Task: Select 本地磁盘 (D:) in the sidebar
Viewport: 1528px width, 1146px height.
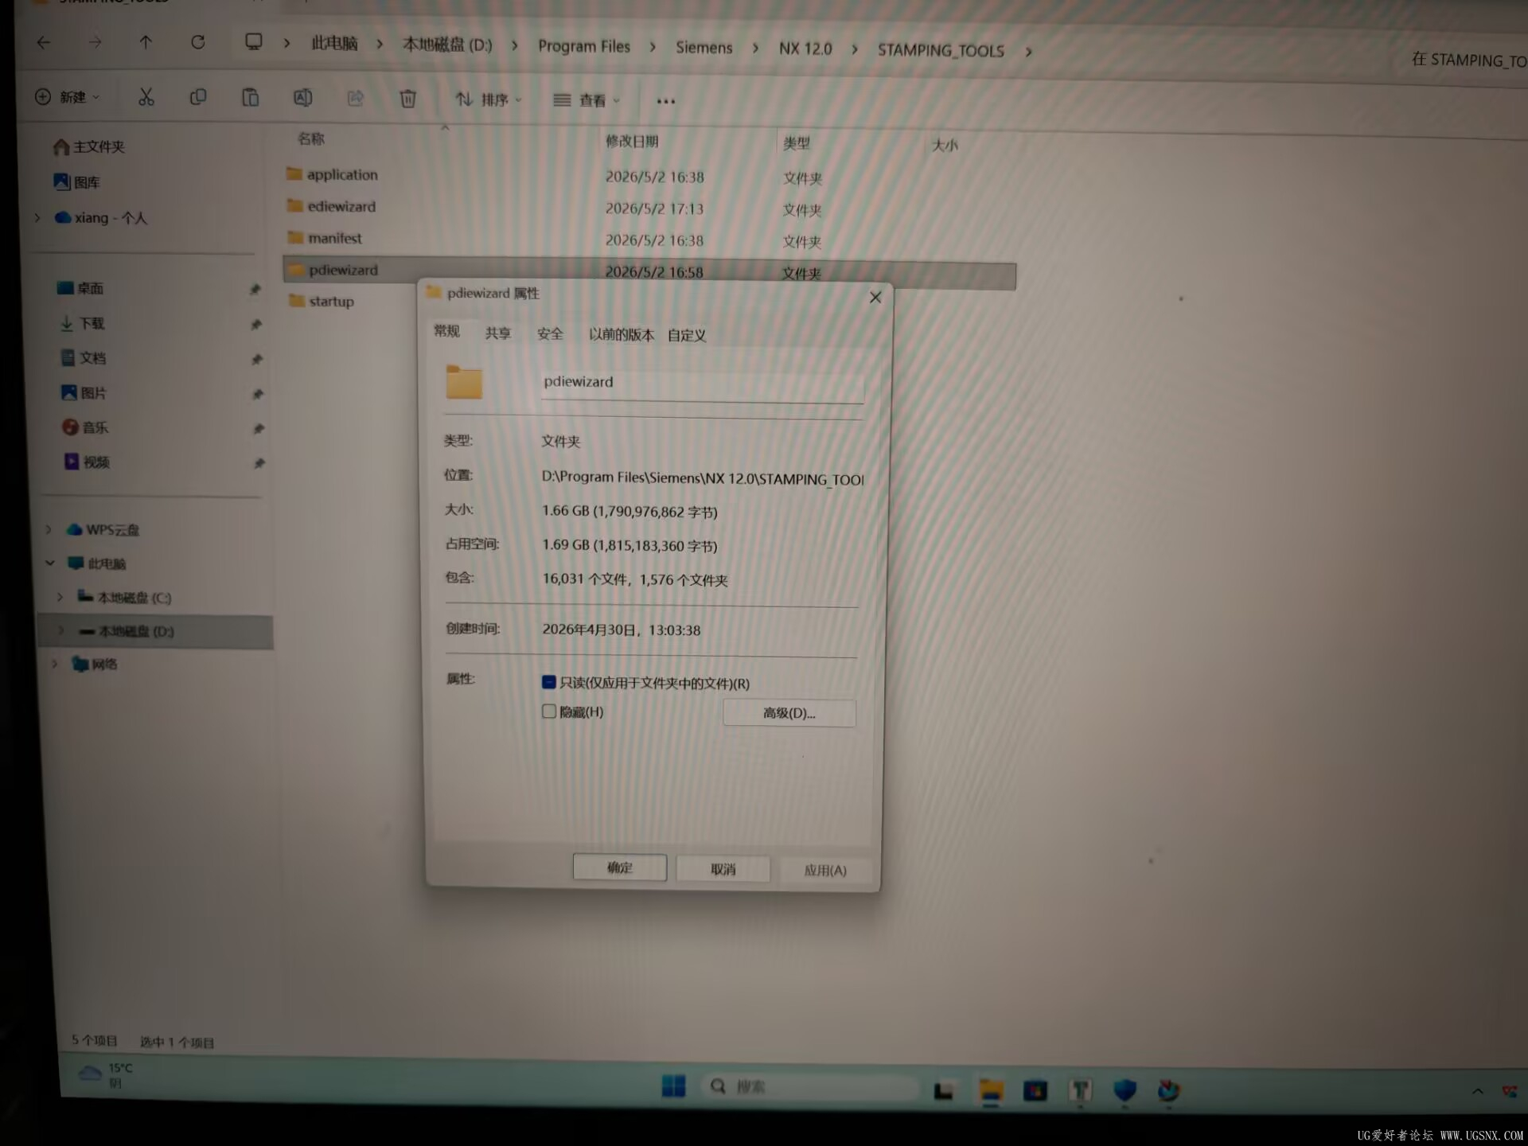Action: 155,631
